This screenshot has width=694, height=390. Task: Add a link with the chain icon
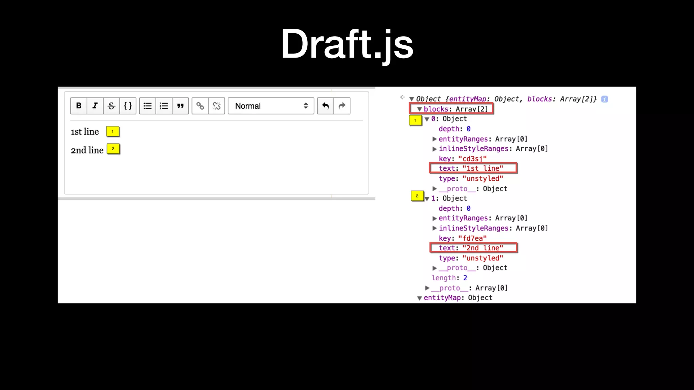click(200, 106)
